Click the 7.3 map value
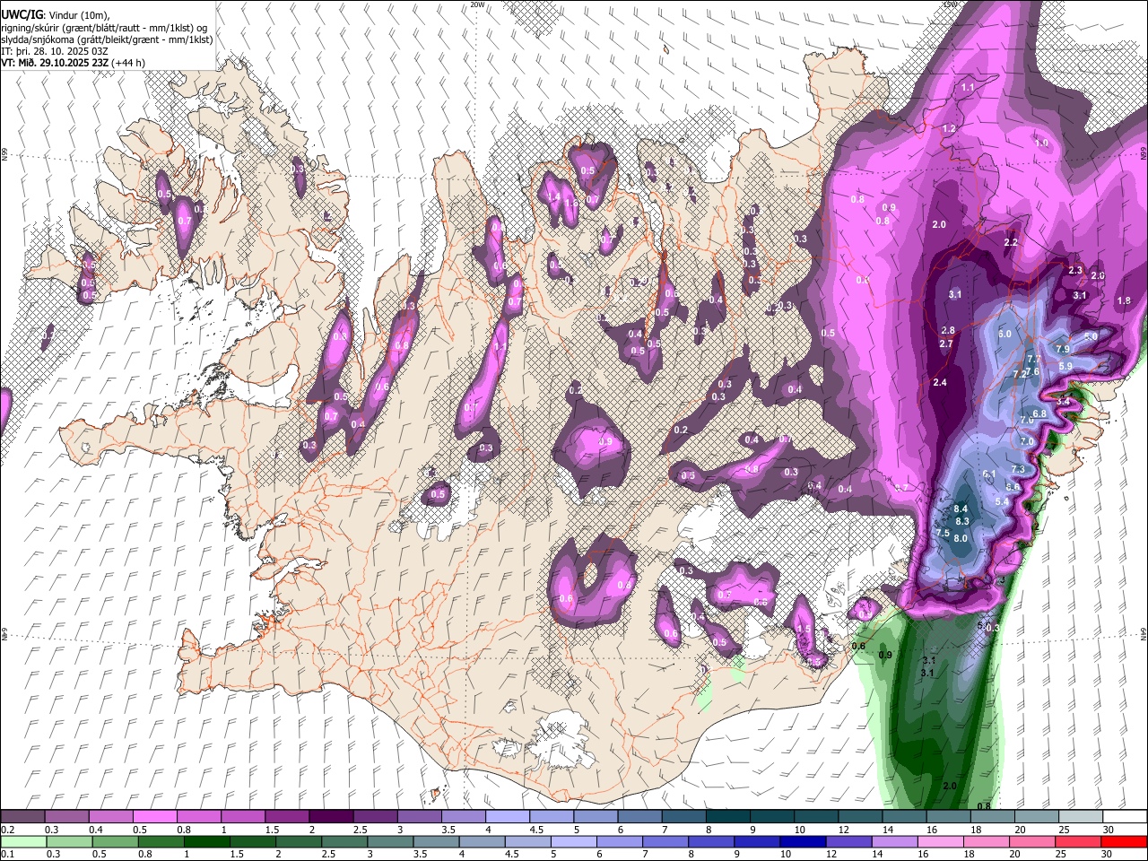Viewport: 1148px width, 861px height. coord(1018,469)
